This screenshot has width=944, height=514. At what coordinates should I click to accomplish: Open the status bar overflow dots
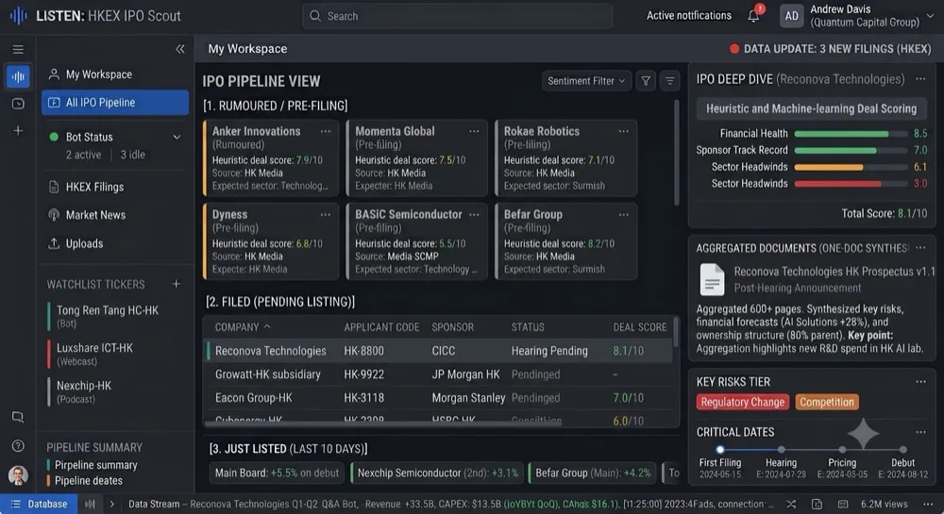point(928,504)
